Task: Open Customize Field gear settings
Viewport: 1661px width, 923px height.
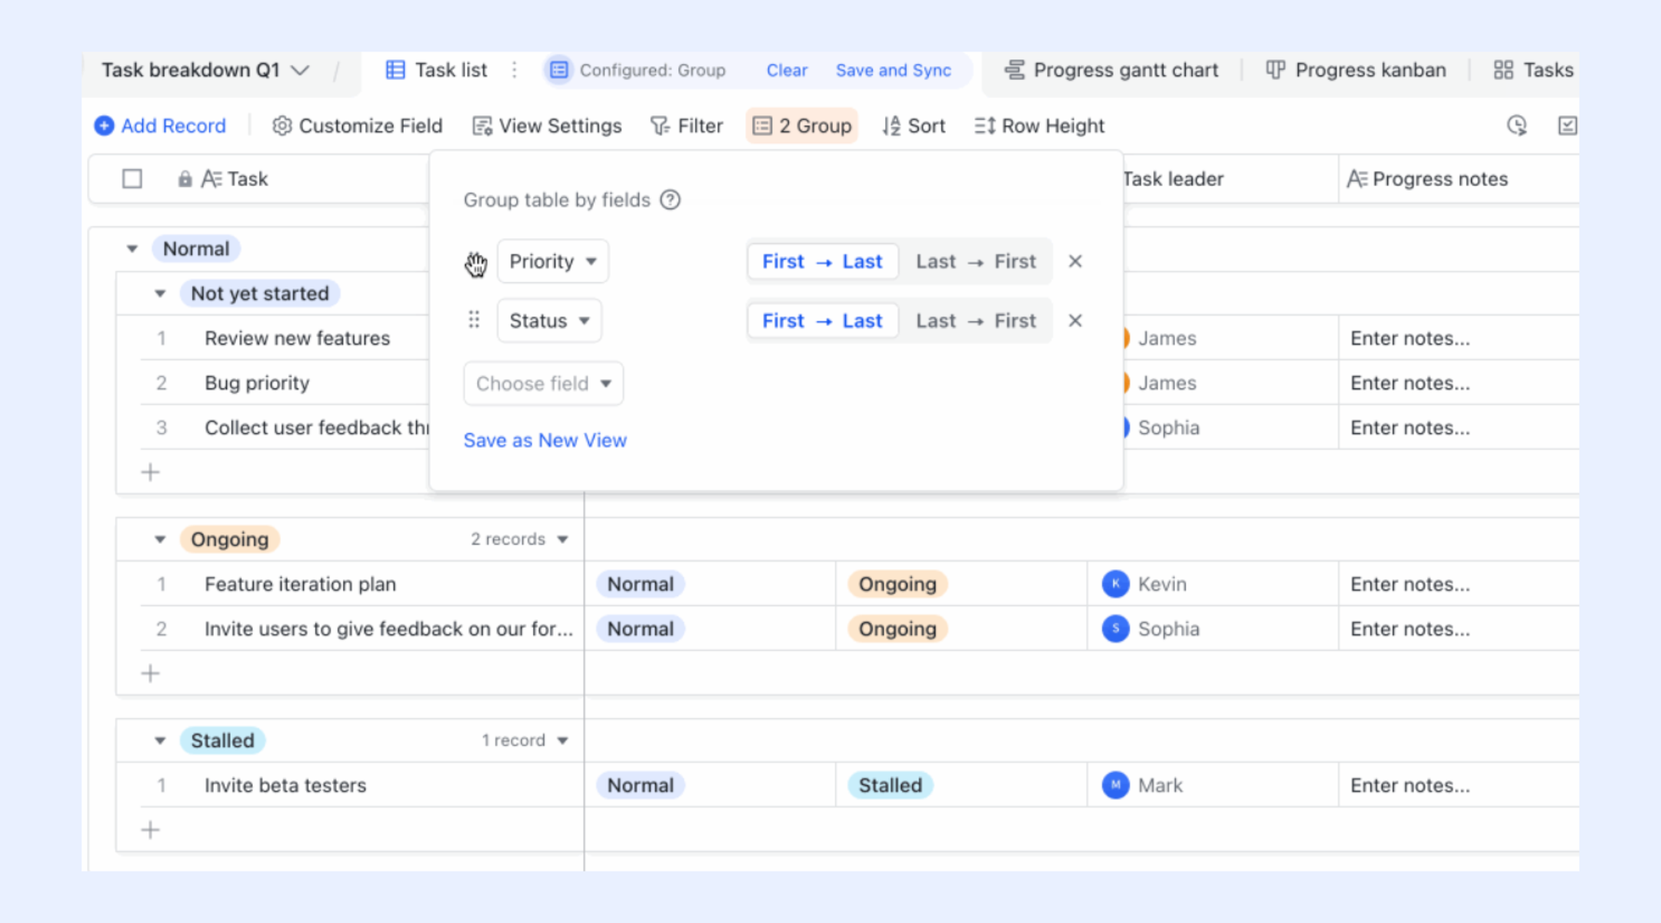Action: point(358,125)
